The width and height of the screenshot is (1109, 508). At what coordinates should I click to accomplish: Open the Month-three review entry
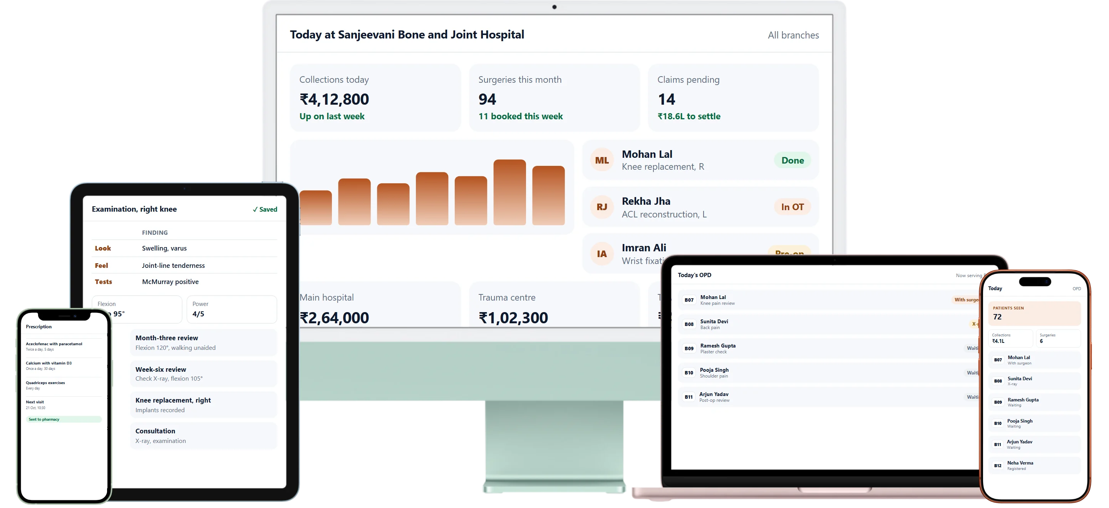pos(203,343)
